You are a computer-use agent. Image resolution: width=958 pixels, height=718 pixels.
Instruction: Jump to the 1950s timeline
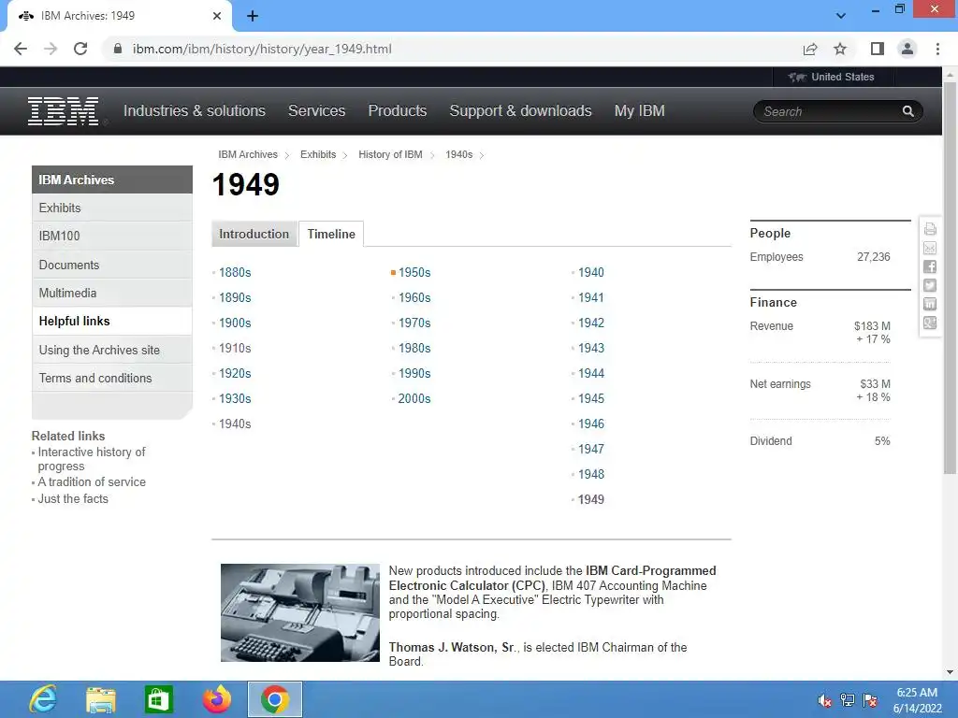click(414, 272)
